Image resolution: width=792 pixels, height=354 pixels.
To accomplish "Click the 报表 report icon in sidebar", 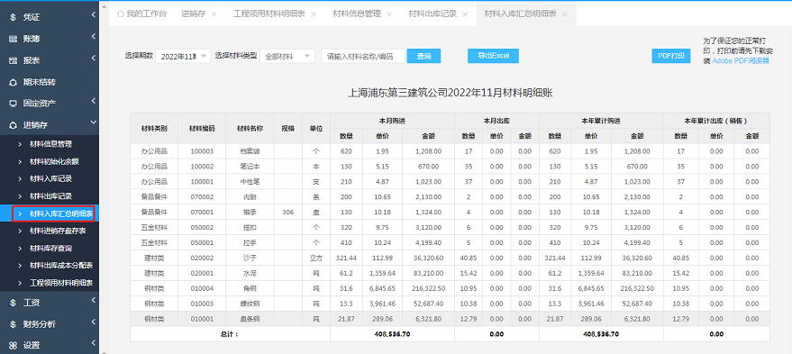I will pos(14,60).
